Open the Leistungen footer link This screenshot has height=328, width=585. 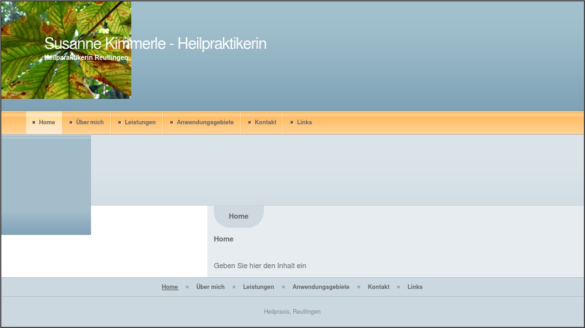(x=259, y=287)
